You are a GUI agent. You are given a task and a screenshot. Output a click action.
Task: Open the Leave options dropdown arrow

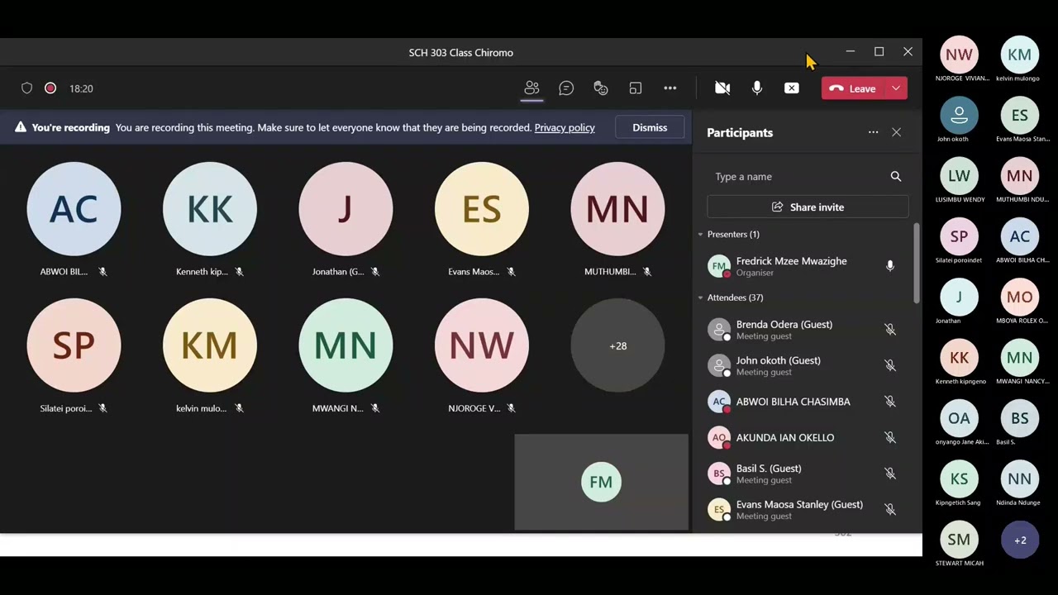click(896, 88)
